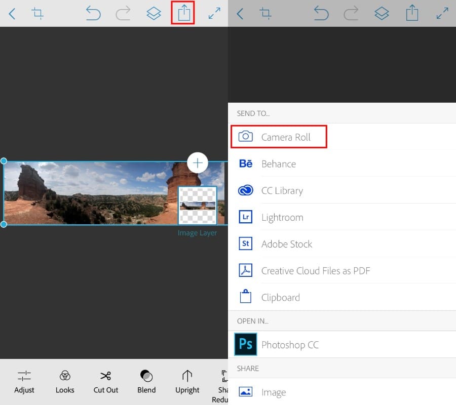Image resolution: width=456 pixels, height=405 pixels.
Task: Share as Image option
Action: 273,392
